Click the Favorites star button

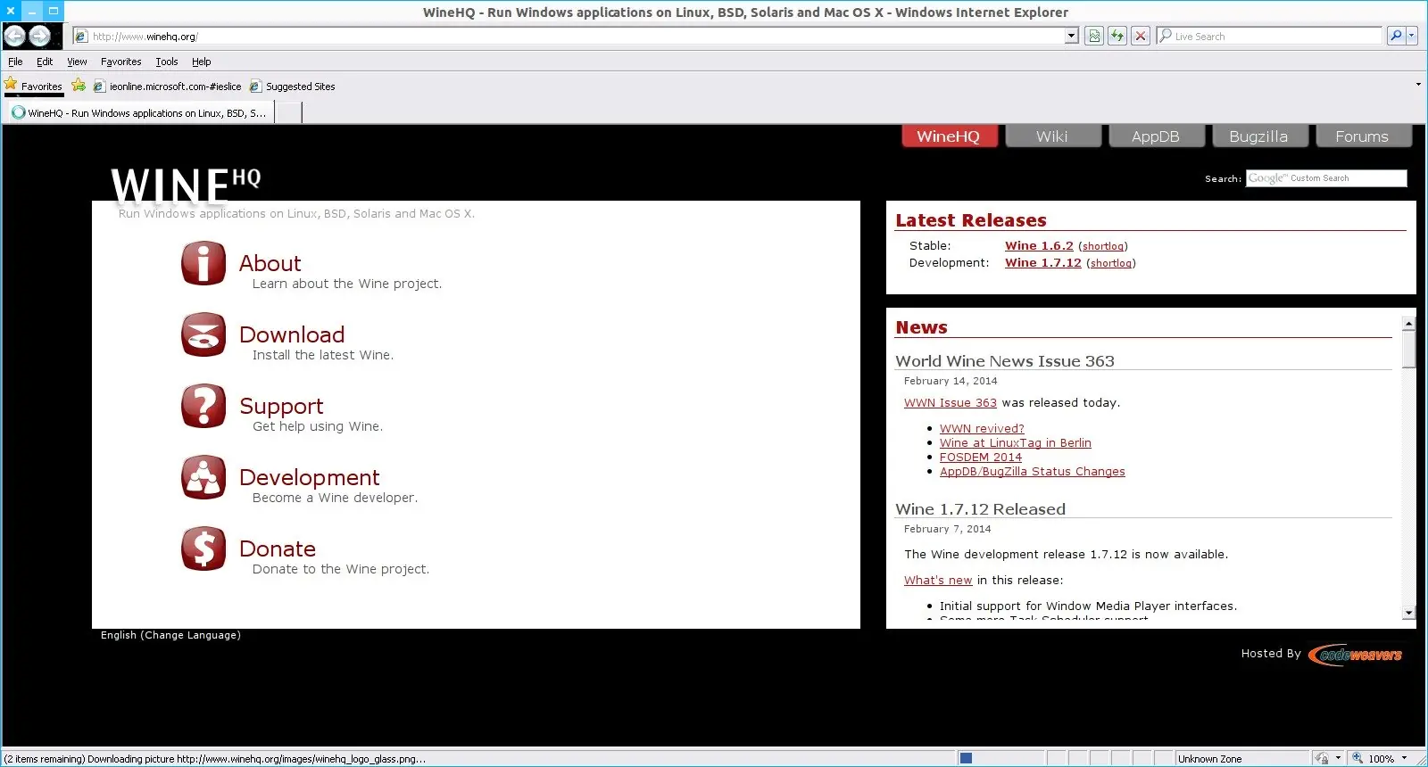coord(34,87)
